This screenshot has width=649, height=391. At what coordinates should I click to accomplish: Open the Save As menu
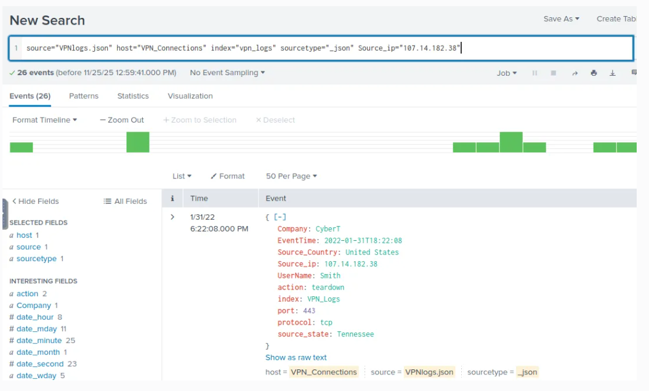[561, 18]
